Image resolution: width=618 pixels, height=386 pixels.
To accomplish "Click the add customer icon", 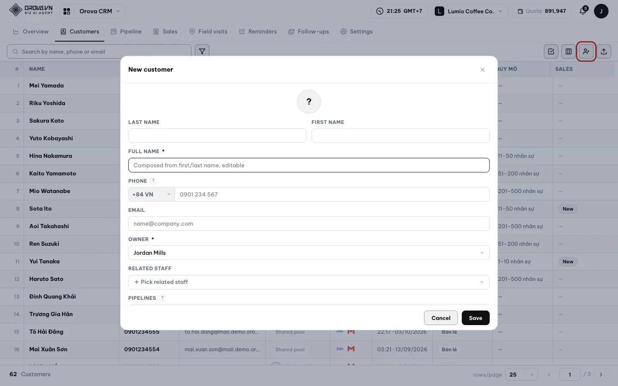I will point(586,51).
